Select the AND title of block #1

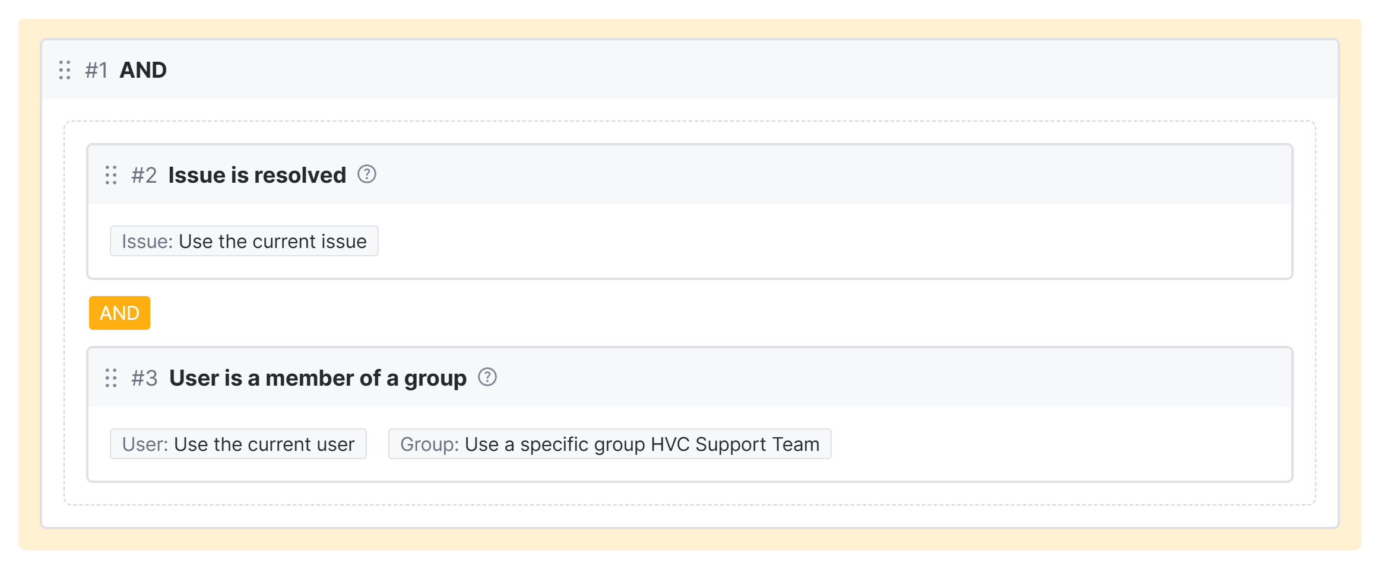(x=143, y=70)
